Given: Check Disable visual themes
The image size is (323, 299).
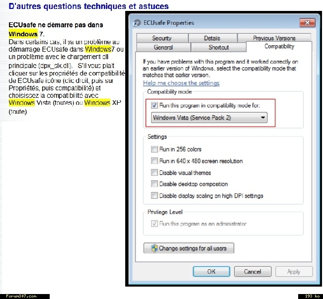Looking at the screenshot, I should (x=154, y=172).
